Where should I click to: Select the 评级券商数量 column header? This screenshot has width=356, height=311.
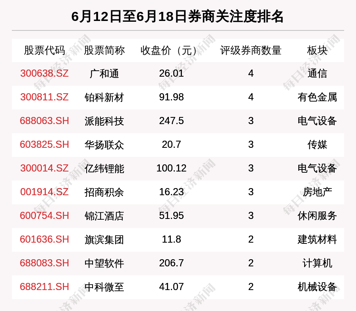click(x=251, y=50)
